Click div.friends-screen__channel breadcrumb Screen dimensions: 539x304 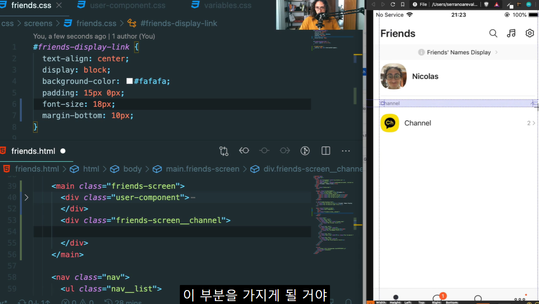click(x=313, y=169)
